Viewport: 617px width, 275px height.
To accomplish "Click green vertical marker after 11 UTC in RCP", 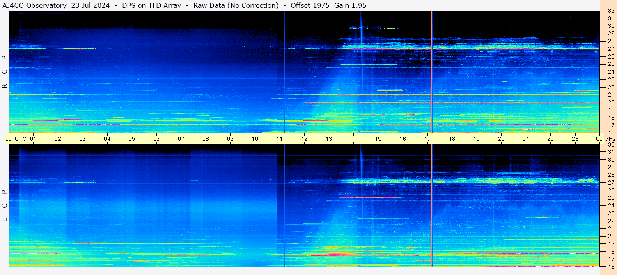I will click(284, 72).
